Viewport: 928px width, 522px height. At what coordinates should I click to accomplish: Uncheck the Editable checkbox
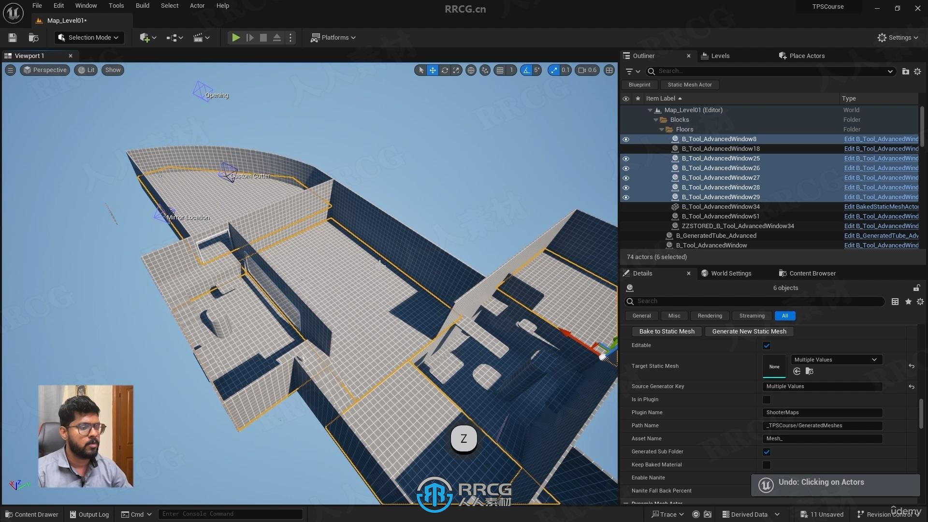[767, 346]
